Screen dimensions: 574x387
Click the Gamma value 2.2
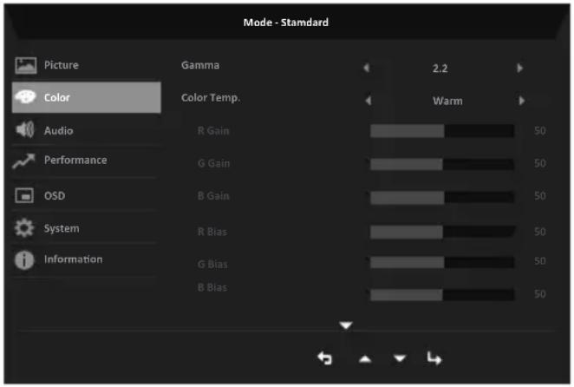[x=440, y=69]
